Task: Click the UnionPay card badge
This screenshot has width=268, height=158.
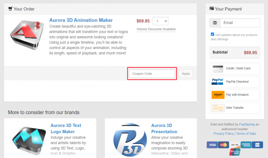Action: pos(235,152)
